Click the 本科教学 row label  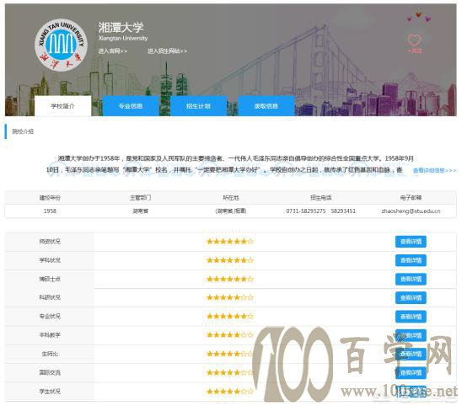50,335
